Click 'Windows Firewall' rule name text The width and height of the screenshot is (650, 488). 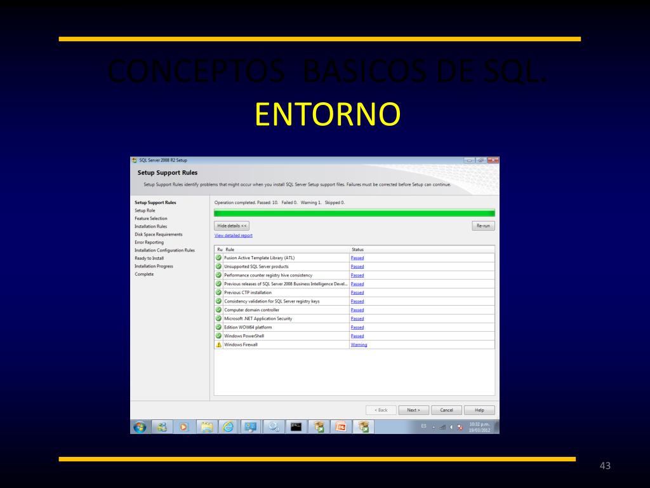pos(241,344)
